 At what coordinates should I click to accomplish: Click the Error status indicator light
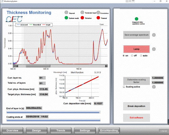98,12
